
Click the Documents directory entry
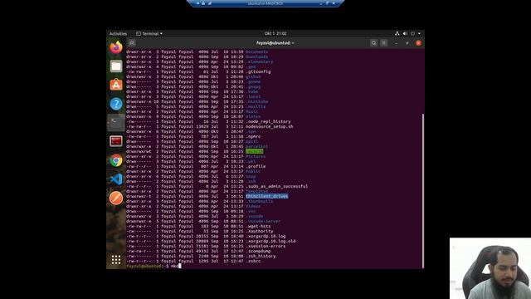(256, 51)
